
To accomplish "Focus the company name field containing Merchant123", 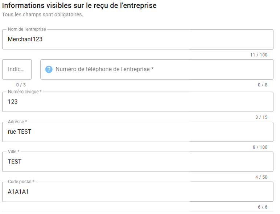I will point(138,39).
